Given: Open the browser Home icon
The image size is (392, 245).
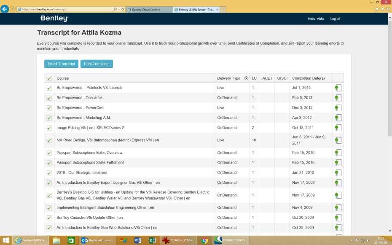Looking at the screenshot, I should point(377,9).
